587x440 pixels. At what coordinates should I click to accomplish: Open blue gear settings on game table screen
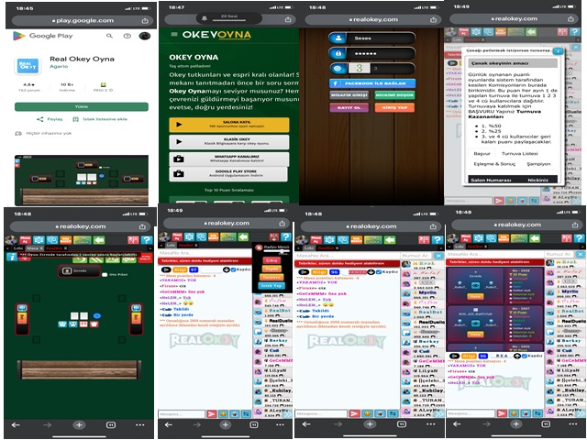coord(39,240)
